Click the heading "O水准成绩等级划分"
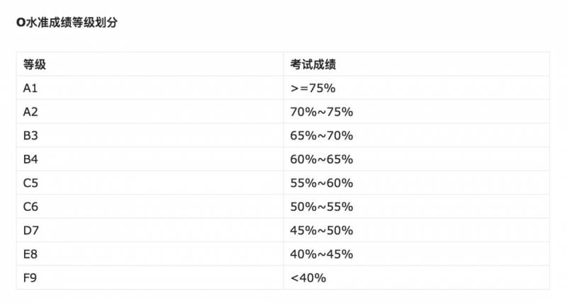The height and width of the screenshot is (303, 567). pyautogui.click(x=67, y=23)
